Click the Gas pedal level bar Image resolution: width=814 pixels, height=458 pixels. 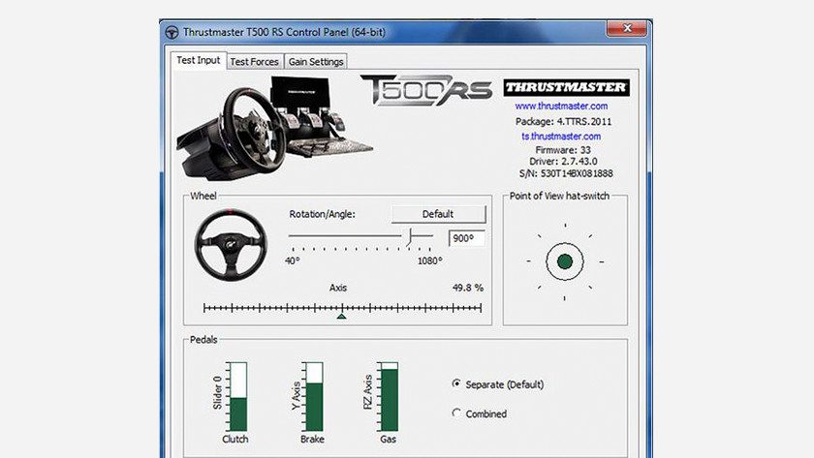click(390, 397)
